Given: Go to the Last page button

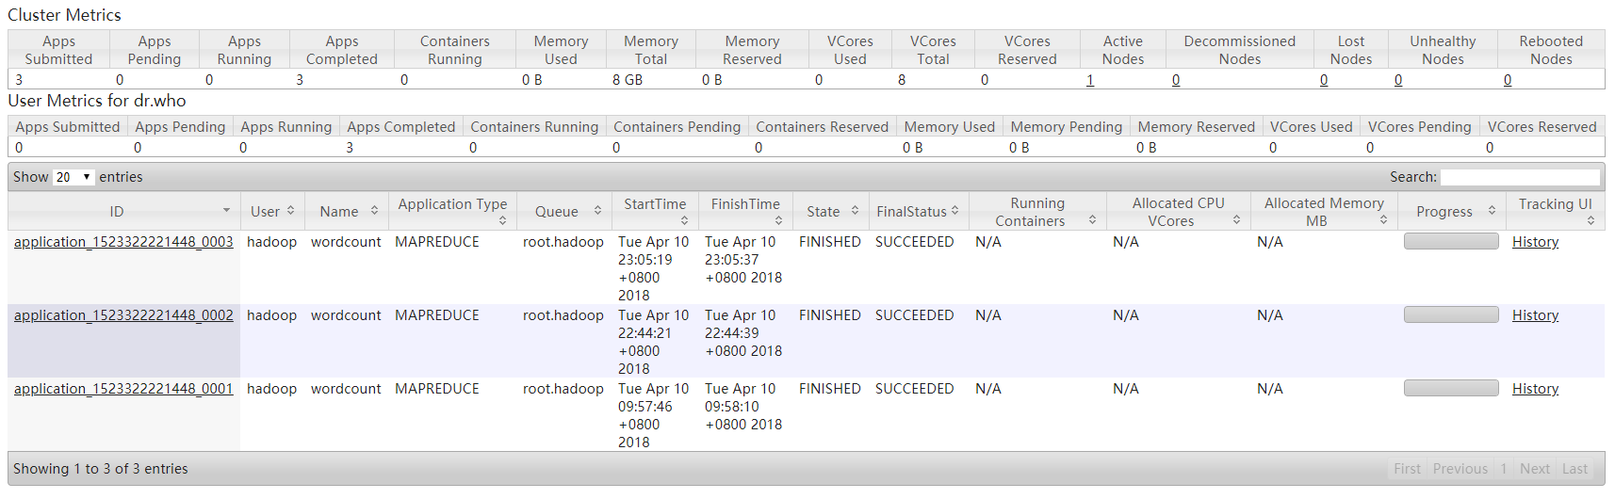Looking at the screenshot, I should coord(1574,469).
